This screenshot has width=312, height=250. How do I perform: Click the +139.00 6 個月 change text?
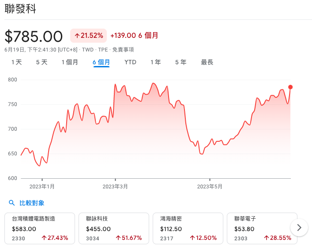pos(134,36)
